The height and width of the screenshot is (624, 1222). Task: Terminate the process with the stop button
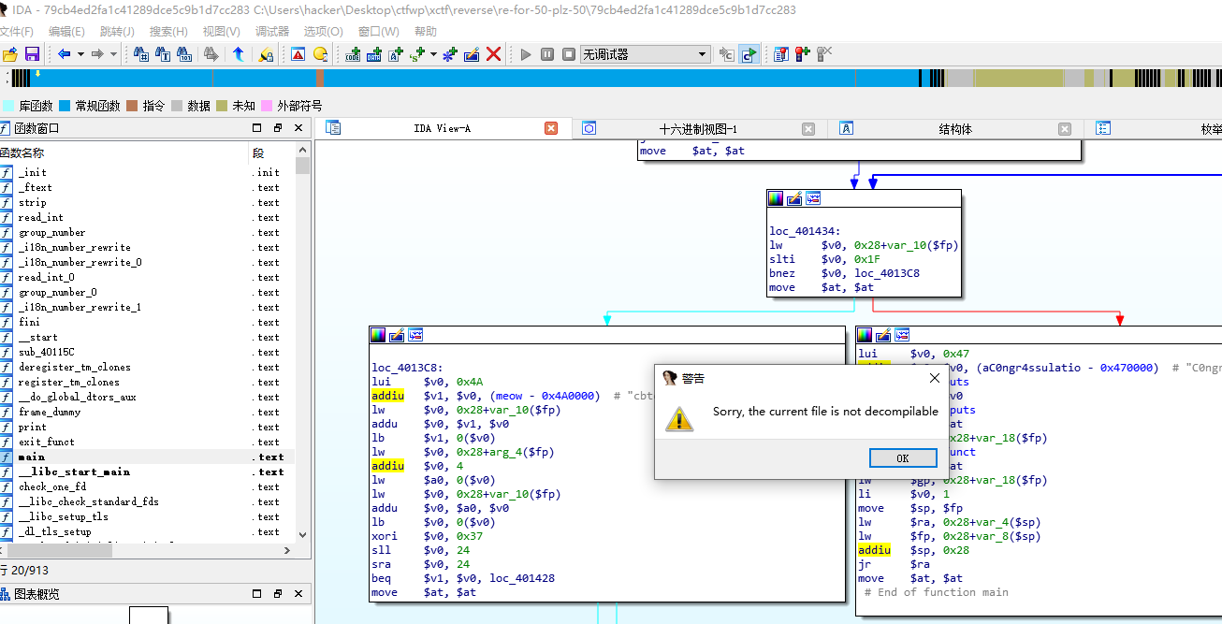(x=569, y=54)
